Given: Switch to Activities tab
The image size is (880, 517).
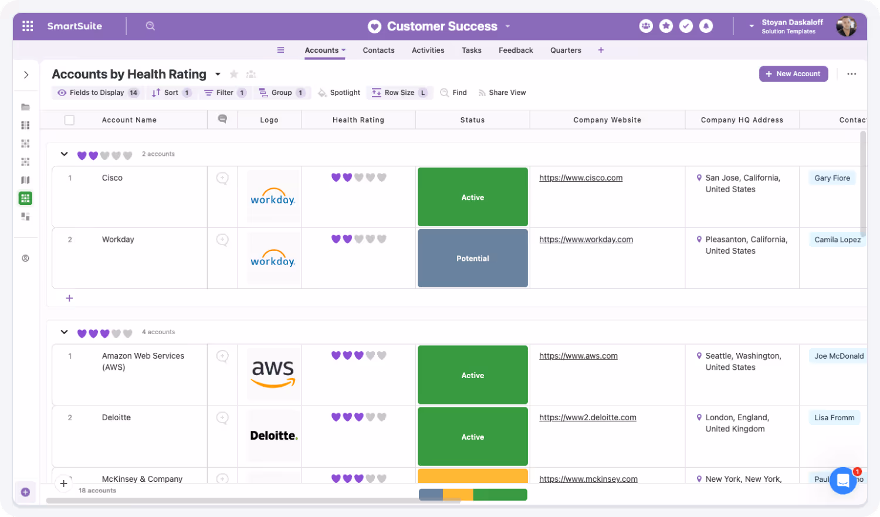Looking at the screenshot, I should [x=428, y=50].
